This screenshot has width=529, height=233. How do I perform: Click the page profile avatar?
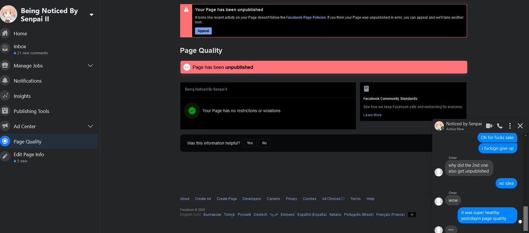(9, 15)
